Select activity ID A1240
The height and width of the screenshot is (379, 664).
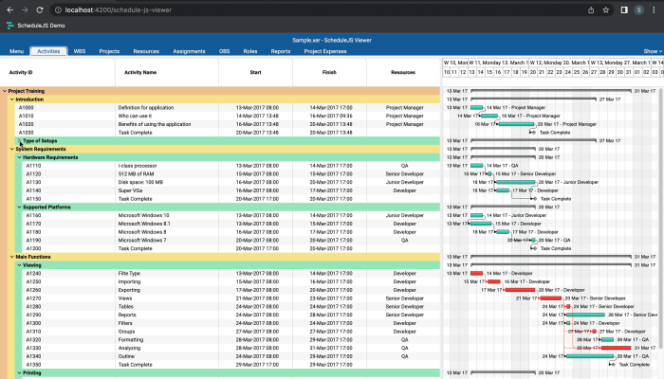pos(33,274)
